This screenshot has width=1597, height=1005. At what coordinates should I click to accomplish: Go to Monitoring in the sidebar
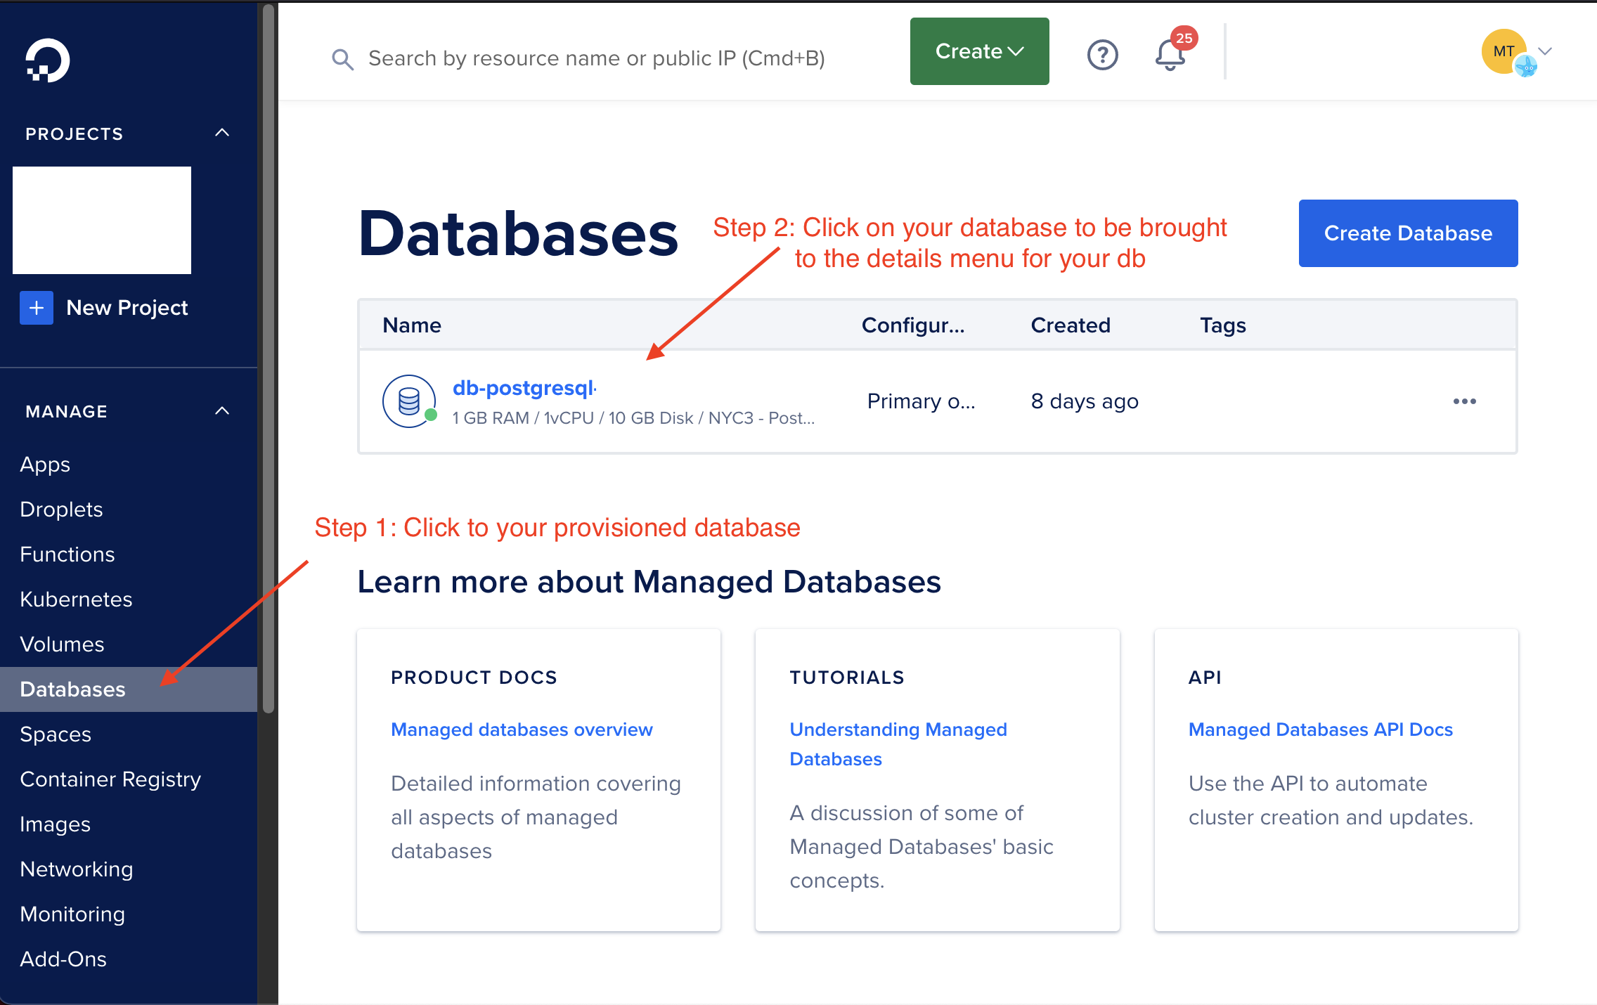pyautogui.click(x=72, y=914)
